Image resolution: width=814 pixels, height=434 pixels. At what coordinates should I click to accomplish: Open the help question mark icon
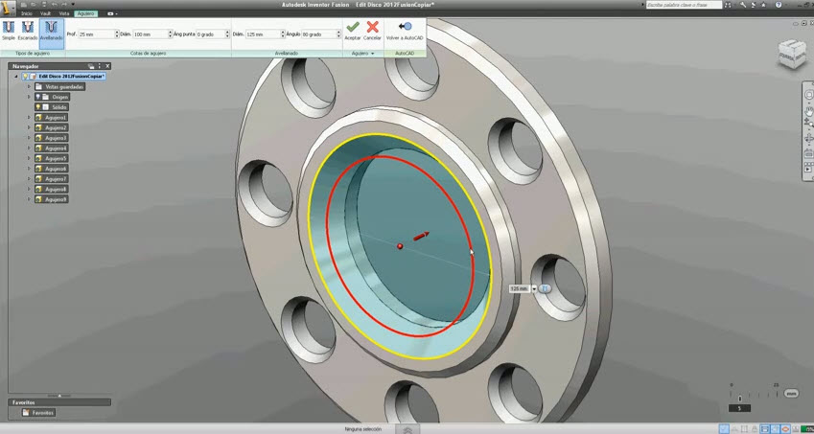[779, 5]
